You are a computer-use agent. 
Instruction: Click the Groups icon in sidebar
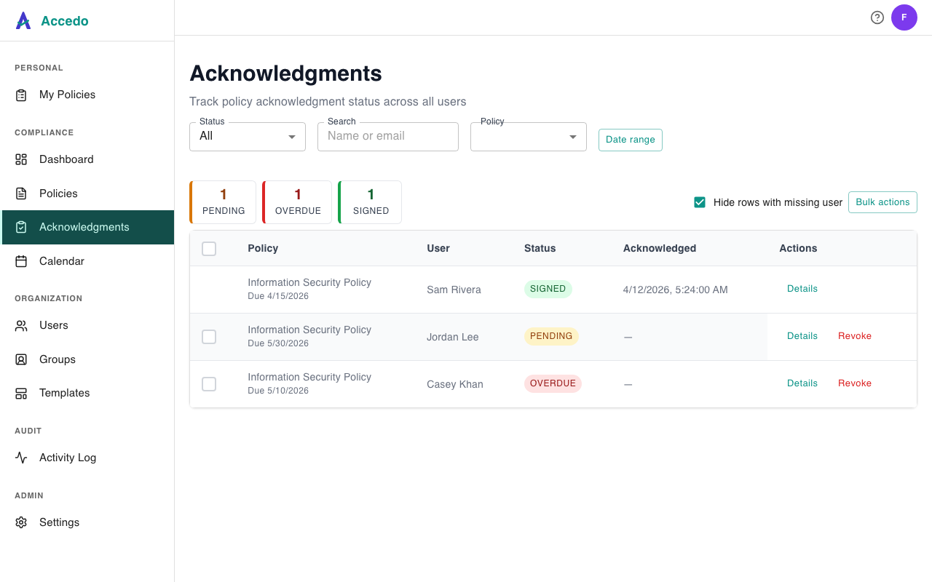(21, 359)
